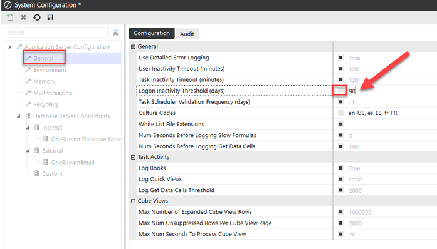Select the OneStreamEmail database icon
The width and height of the screenshot is (437, 249).
click(x=46, y=162)
